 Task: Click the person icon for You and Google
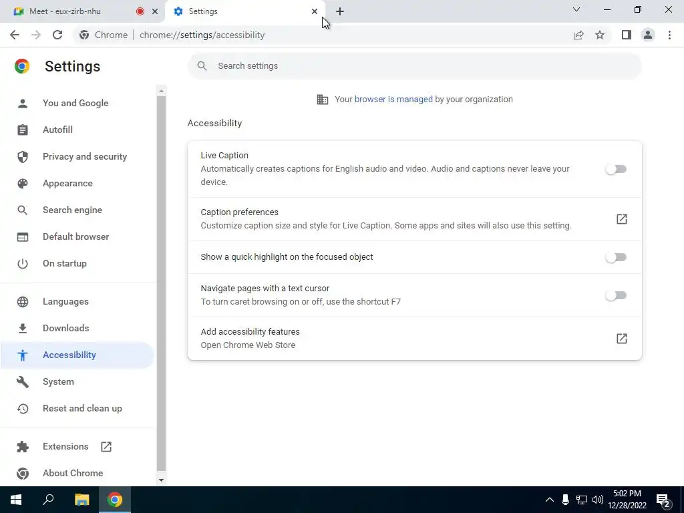(23, 104)
